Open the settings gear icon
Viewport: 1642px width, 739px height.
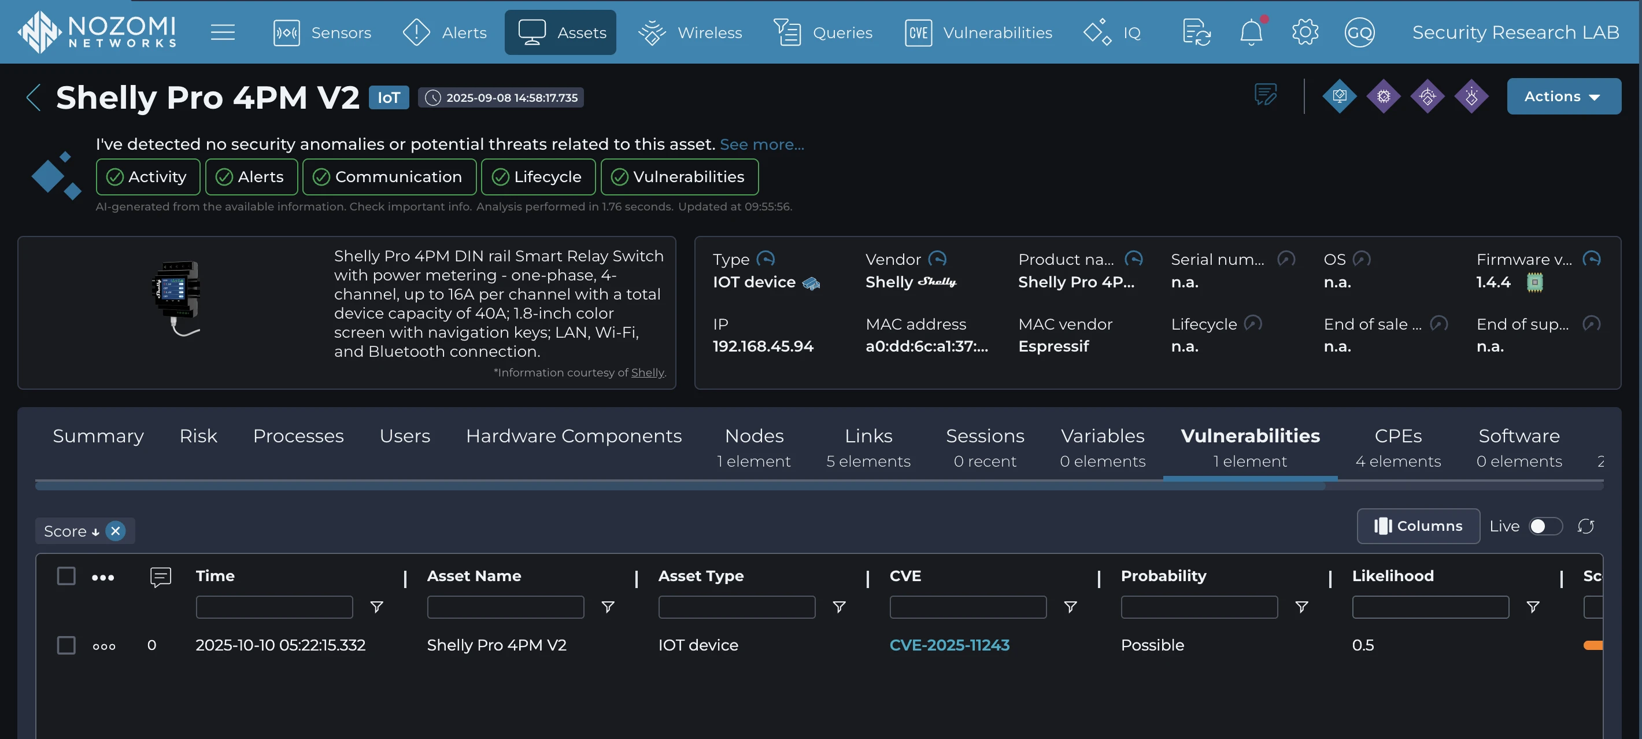(x=1304, y=32)
